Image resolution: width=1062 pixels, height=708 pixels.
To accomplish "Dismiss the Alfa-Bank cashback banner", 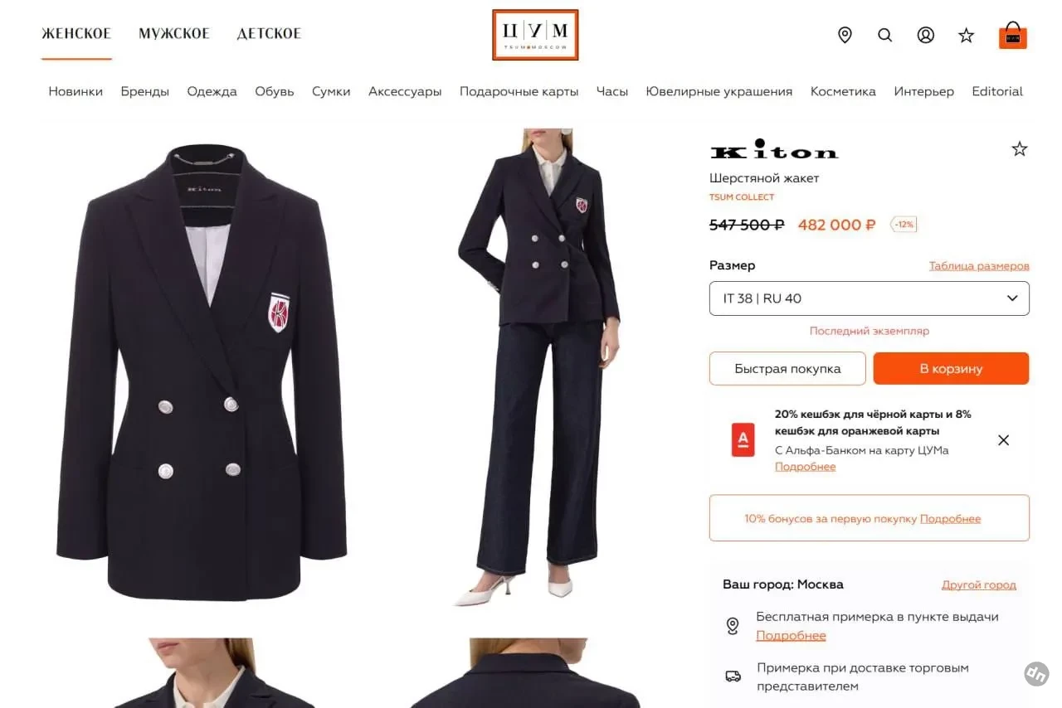I will (x=1003, y=440).
